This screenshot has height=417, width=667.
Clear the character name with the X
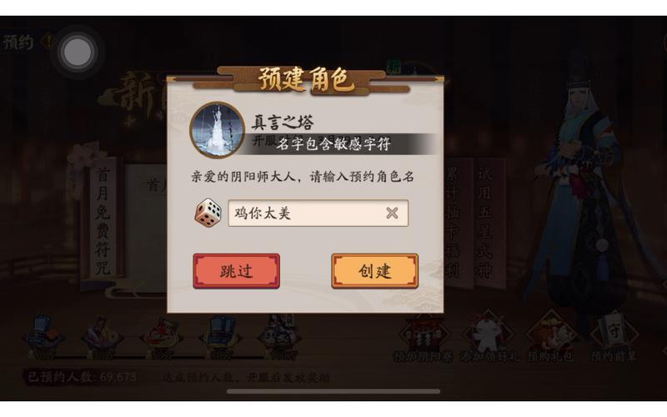392,213
